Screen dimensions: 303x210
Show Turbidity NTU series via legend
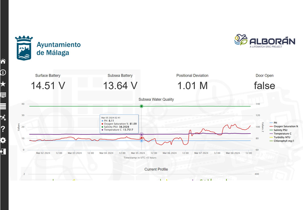coord(282,137)
